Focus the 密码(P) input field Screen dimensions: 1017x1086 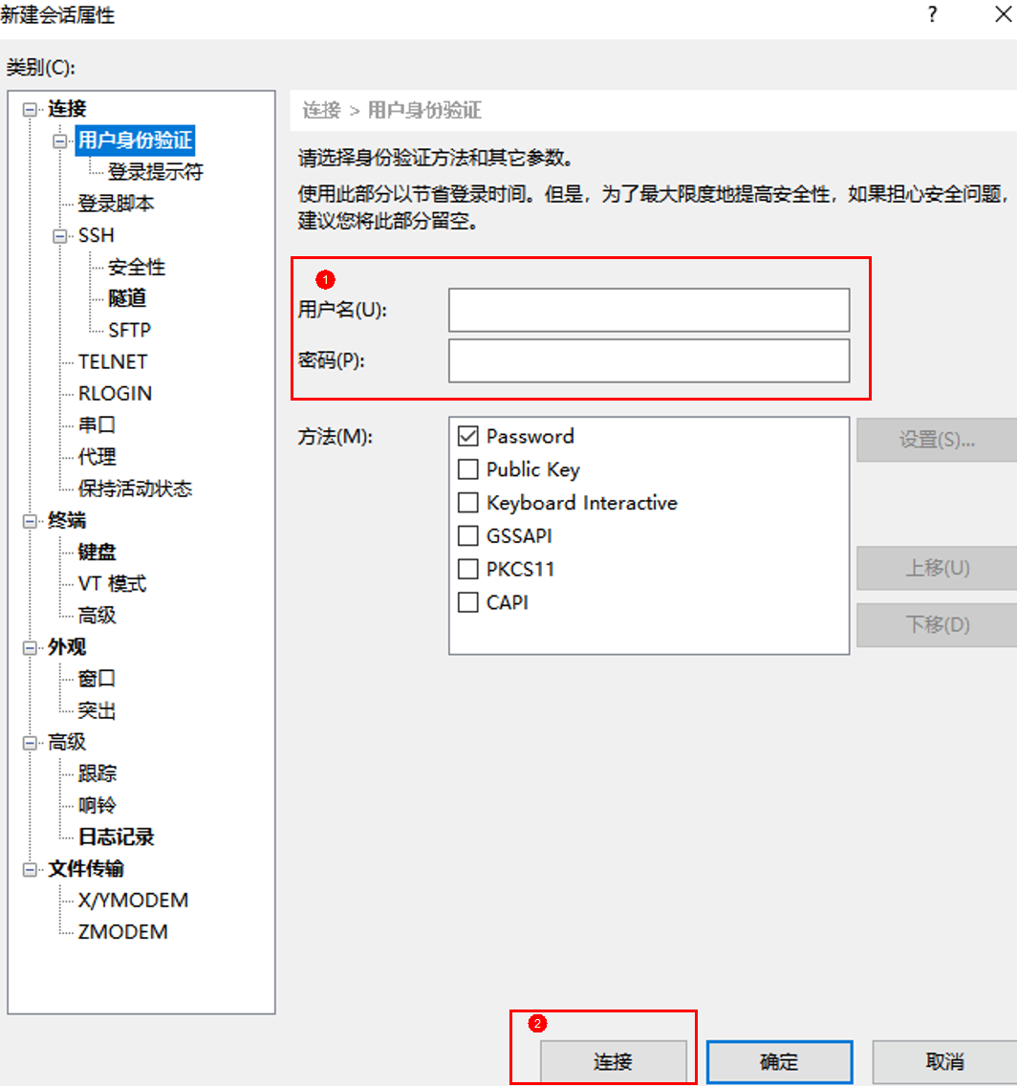tap(649, 360)
